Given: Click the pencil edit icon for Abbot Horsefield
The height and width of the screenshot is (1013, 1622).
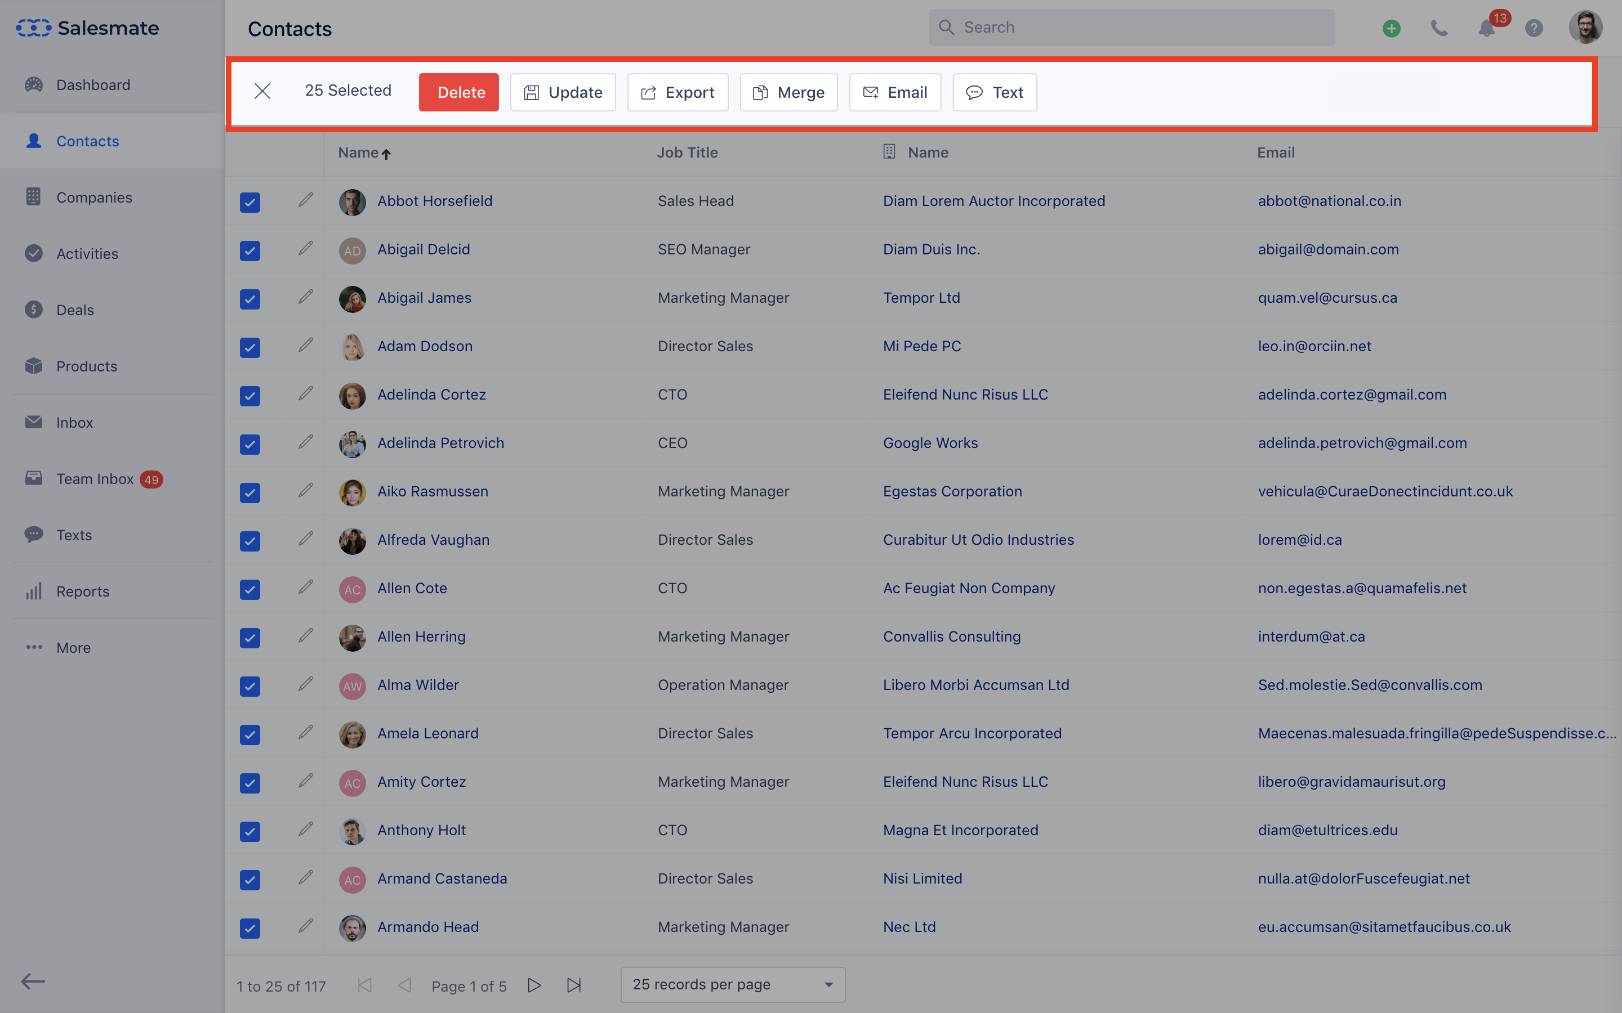Looking at the screenshot, I should (x=306, y=200).
